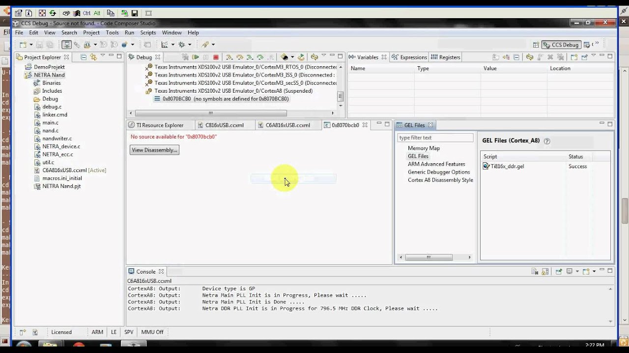This screenshot has width=629, height=353.
Task: Toggle Link with Editor in Project Explorer
Action: (x=93, y=57)
